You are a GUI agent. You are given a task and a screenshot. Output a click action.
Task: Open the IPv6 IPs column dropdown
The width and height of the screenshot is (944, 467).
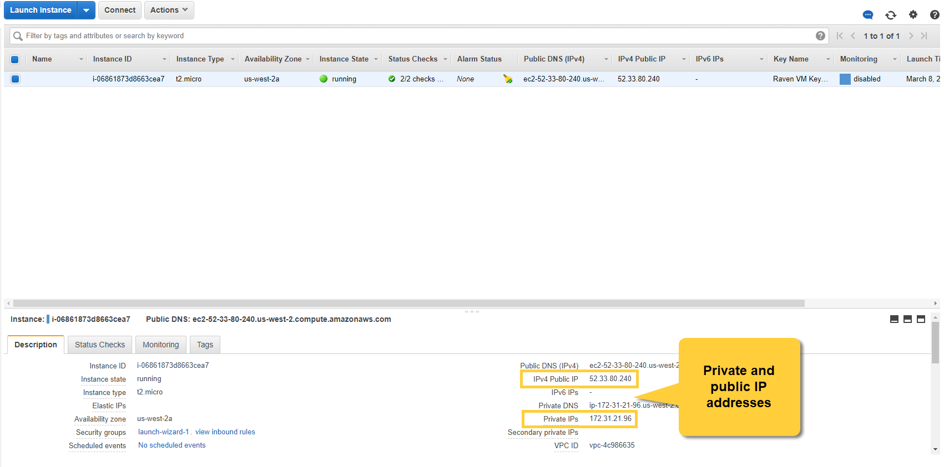761,59
